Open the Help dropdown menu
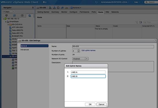 click(x=137, y=2)
